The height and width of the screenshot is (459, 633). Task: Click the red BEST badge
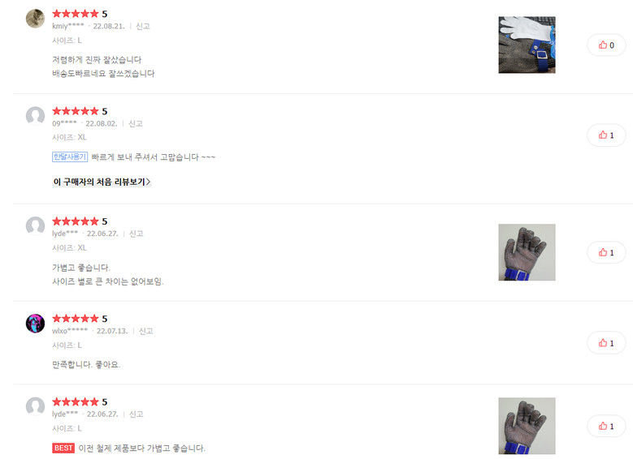pyautogui.click(x=63, y=448)
